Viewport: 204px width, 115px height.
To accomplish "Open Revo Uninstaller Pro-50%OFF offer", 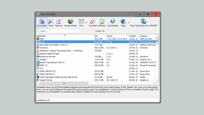I will point(144,23).
